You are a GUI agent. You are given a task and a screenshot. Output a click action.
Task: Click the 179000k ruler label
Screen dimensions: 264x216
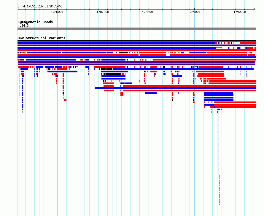point(240,12)
